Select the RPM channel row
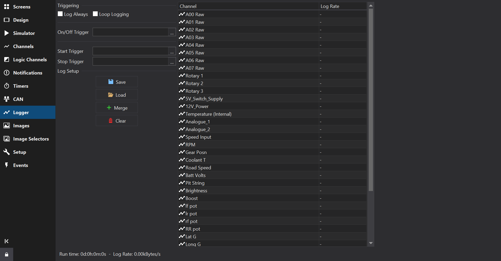This screenshot has height=261, width=501. click(248, 145)
